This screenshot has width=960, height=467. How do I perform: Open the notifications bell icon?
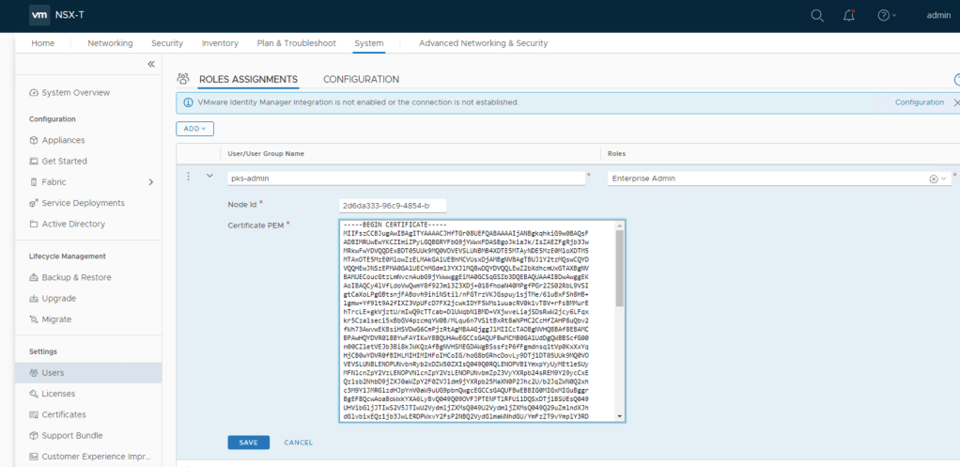849,15
